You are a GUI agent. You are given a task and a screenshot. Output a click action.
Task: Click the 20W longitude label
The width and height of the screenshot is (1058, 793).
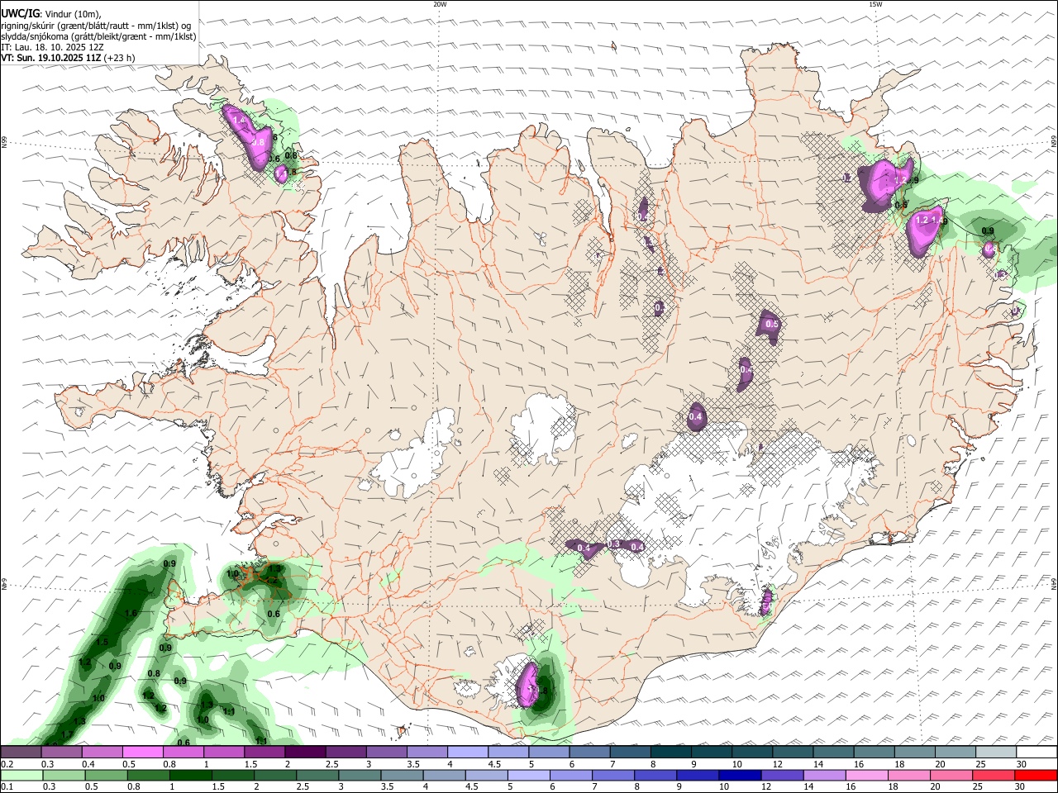pyautogui.click(x=440, y=4)
